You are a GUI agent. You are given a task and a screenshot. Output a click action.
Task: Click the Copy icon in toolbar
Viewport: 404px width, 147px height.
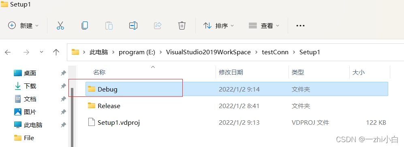[85, 25]
